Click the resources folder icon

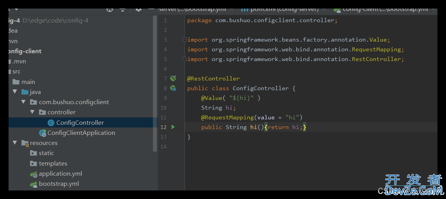coord(25,143)
